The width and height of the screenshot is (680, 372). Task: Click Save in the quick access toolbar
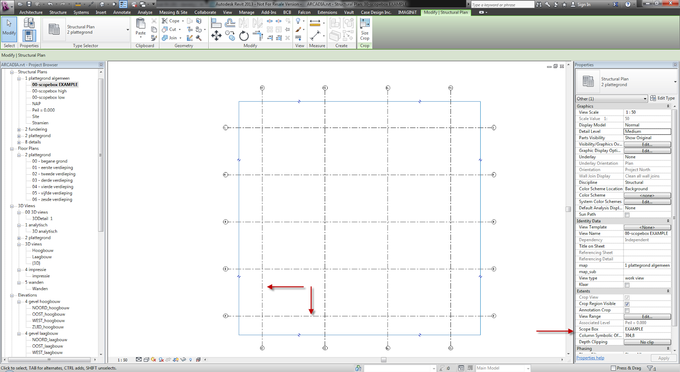pos(29,4)
